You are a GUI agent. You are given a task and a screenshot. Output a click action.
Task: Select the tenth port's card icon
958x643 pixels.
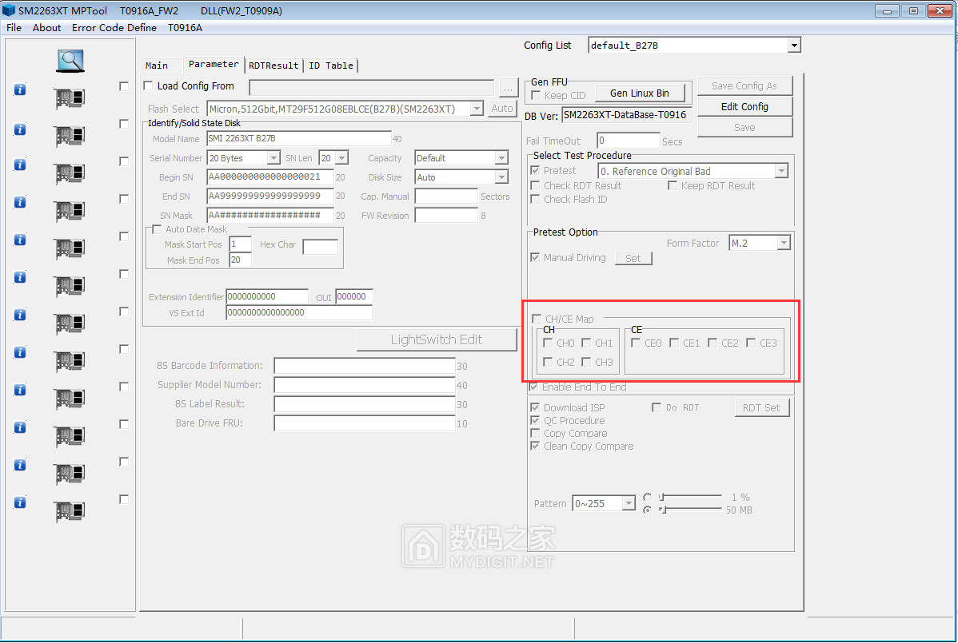69,436
